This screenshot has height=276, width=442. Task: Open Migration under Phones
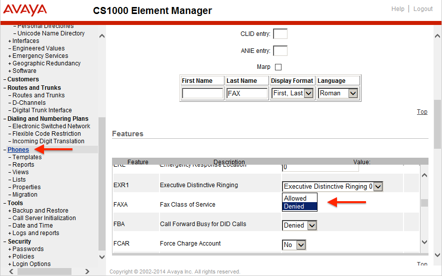25,195
